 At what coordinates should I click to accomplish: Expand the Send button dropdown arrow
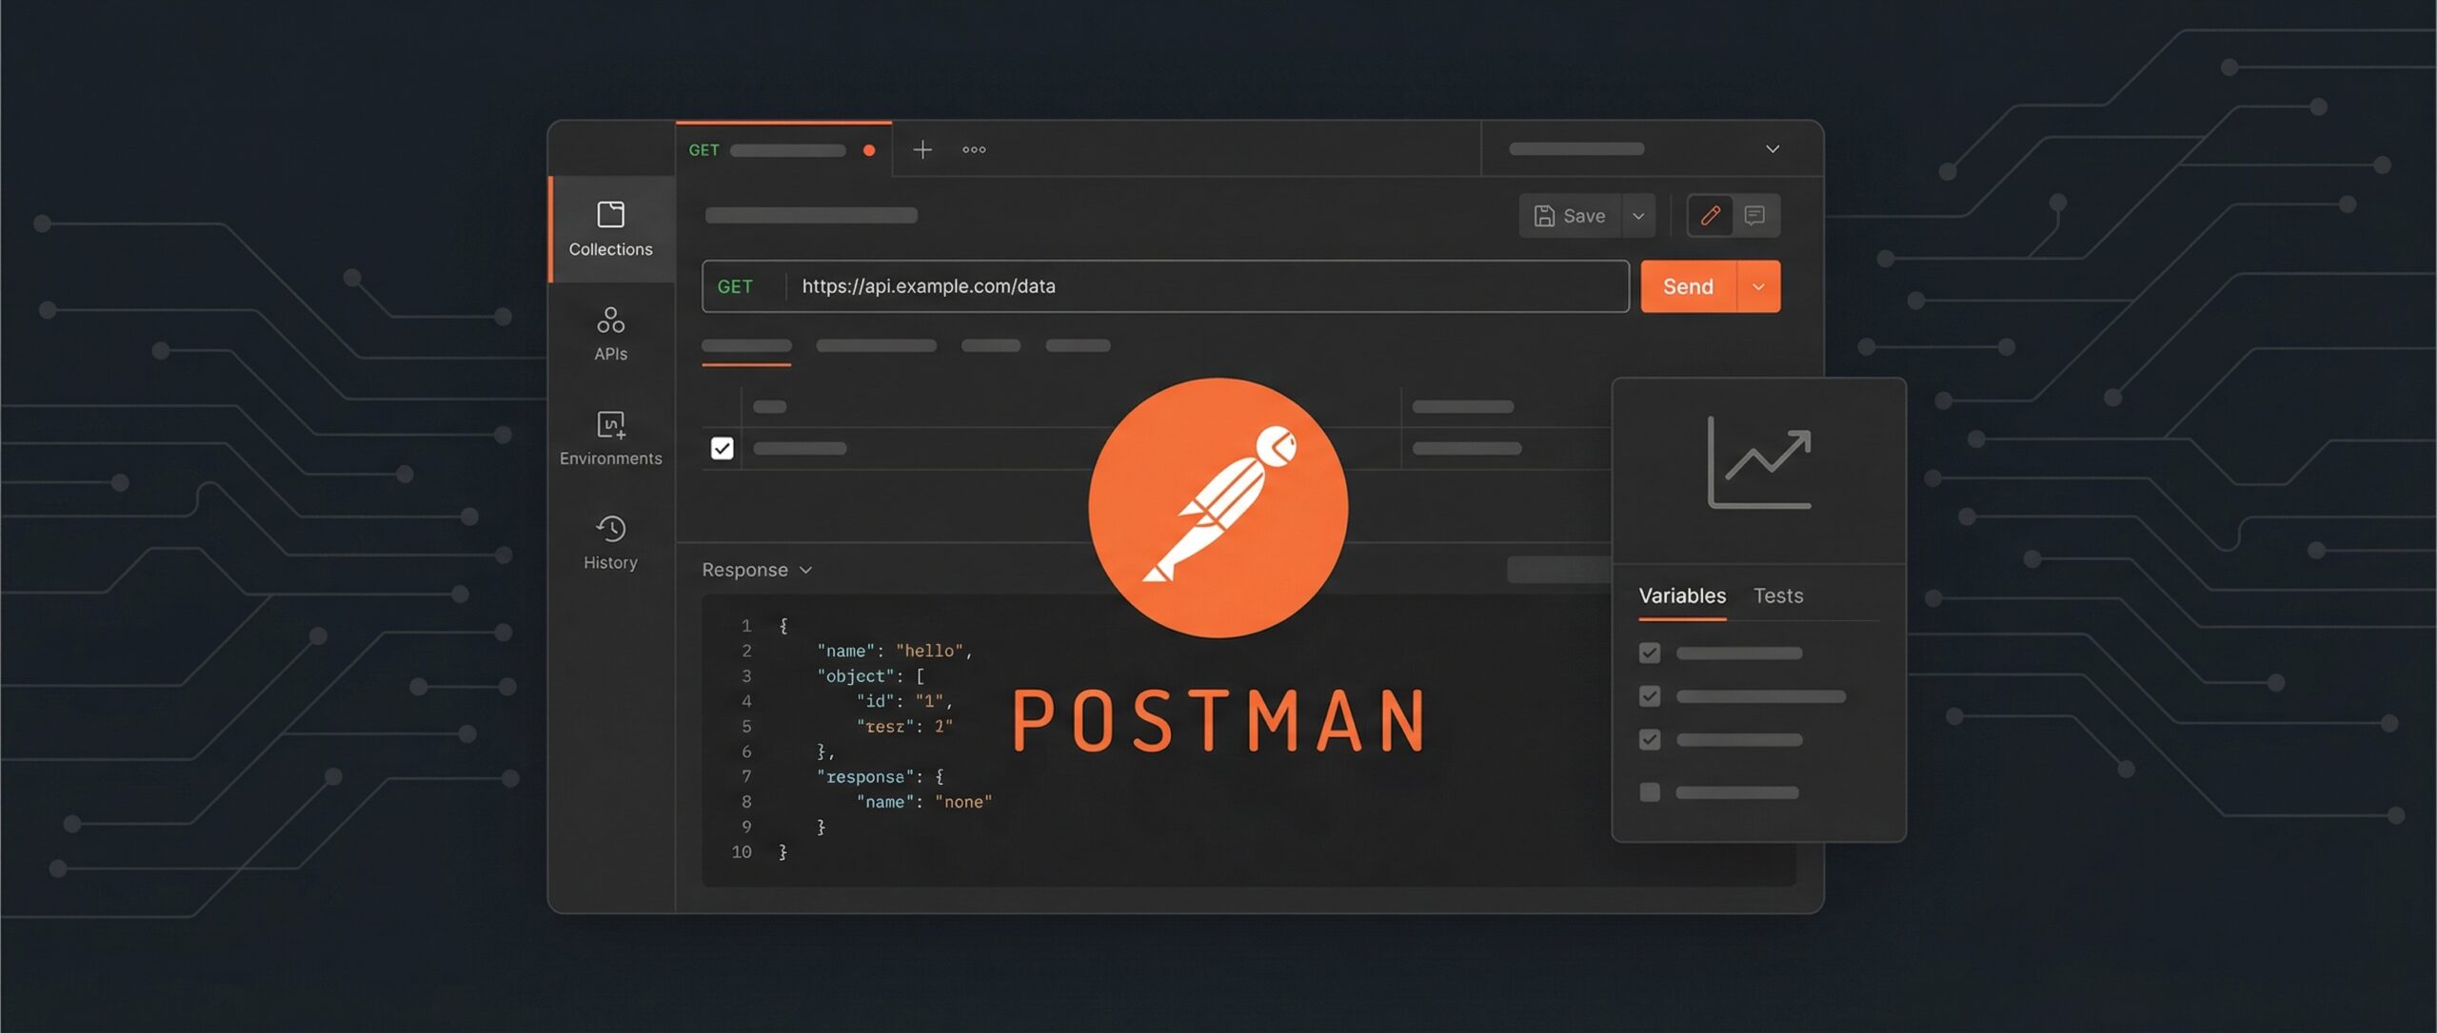click(x=1758, y=286)
